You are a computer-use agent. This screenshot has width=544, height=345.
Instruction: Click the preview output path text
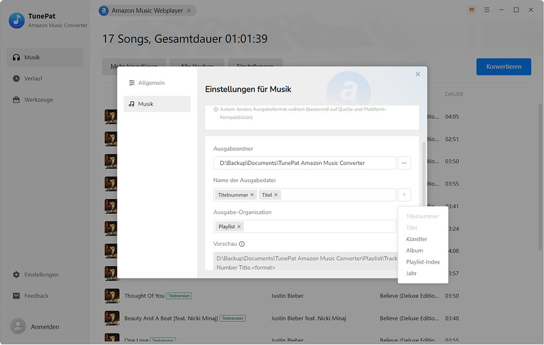pos(307,263)
